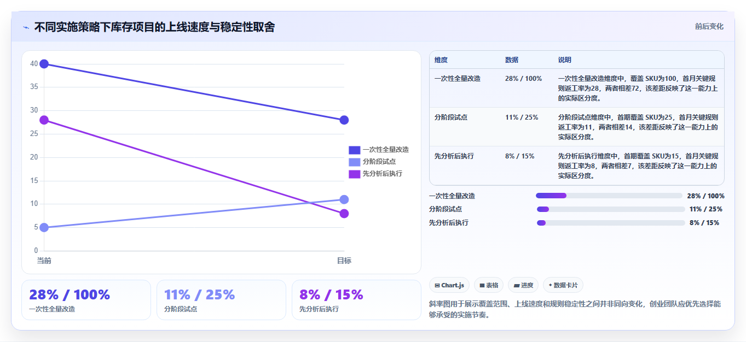The height and width of the screenshot is (342, 746).
Task: Toggle 一次性全量改造 legend swatch
Action: click(354, 150)
